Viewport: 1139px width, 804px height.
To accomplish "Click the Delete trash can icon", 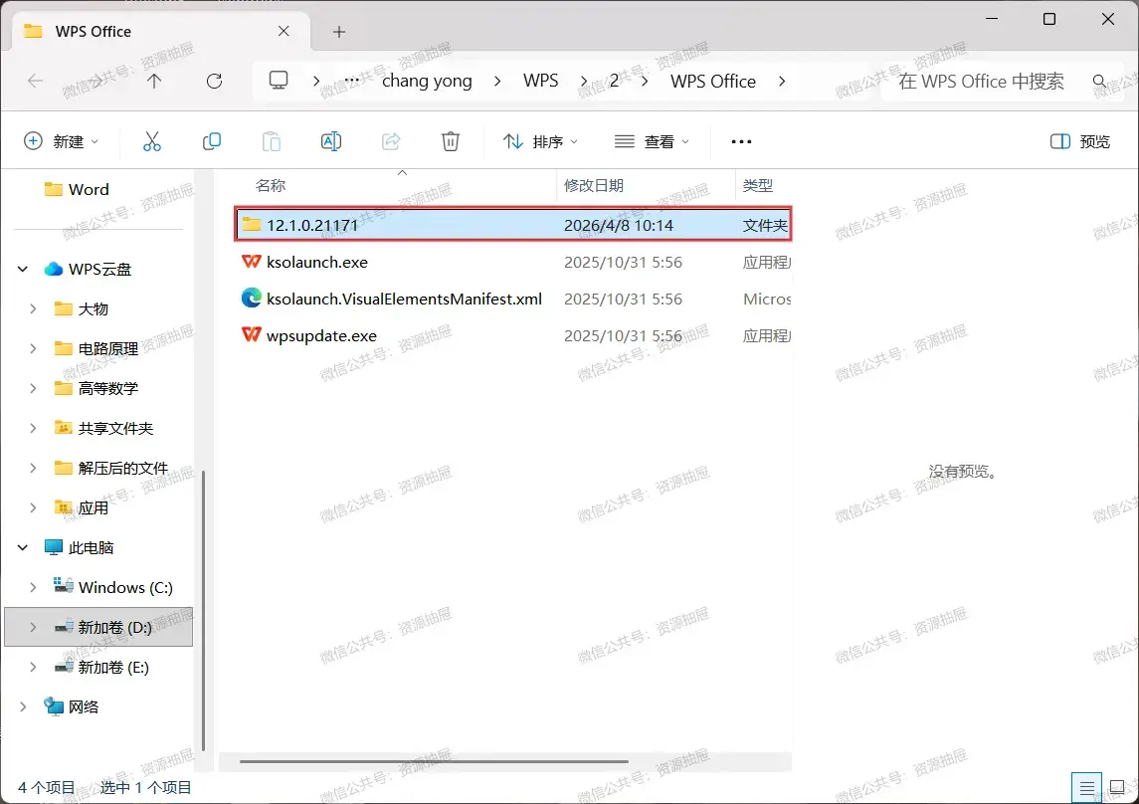I will pyautogui.click(x=451, y=141).
